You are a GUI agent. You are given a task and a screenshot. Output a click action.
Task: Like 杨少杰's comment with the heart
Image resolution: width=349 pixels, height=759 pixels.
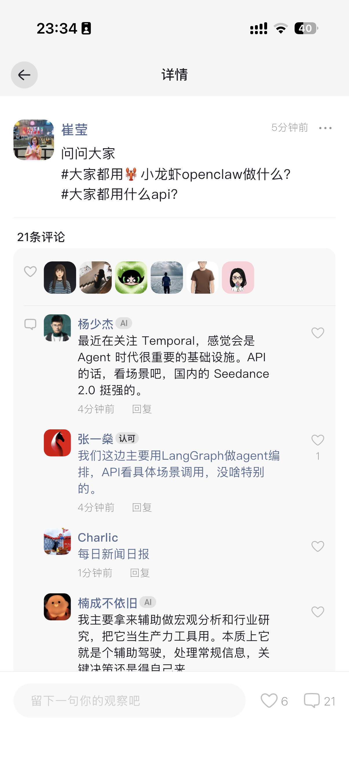coord(317,333)
